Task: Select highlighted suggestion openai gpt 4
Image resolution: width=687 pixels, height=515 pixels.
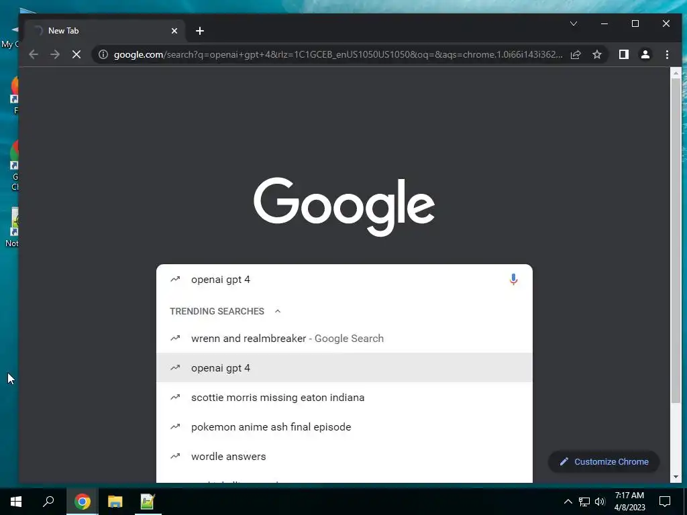Action: click(344, 368)
